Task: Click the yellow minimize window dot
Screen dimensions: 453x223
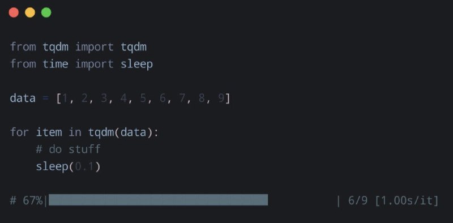Action: (x=30, y=12)
